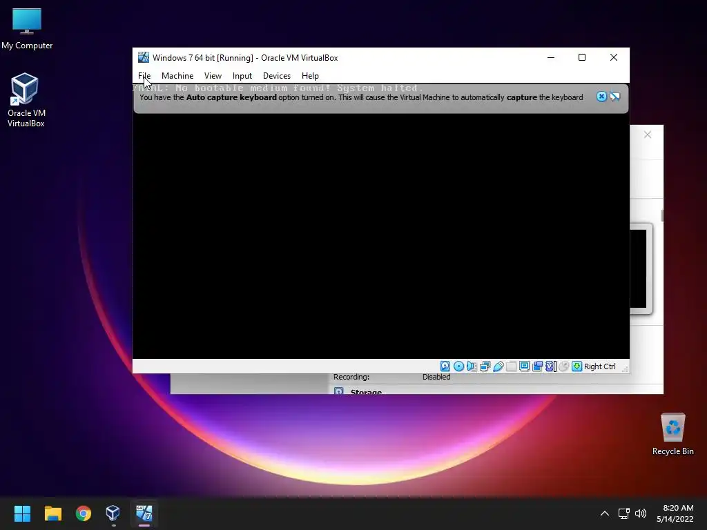Click the Storage section header in Manager
The height and width of the screenshot is (530, 707).
point(366,391)
